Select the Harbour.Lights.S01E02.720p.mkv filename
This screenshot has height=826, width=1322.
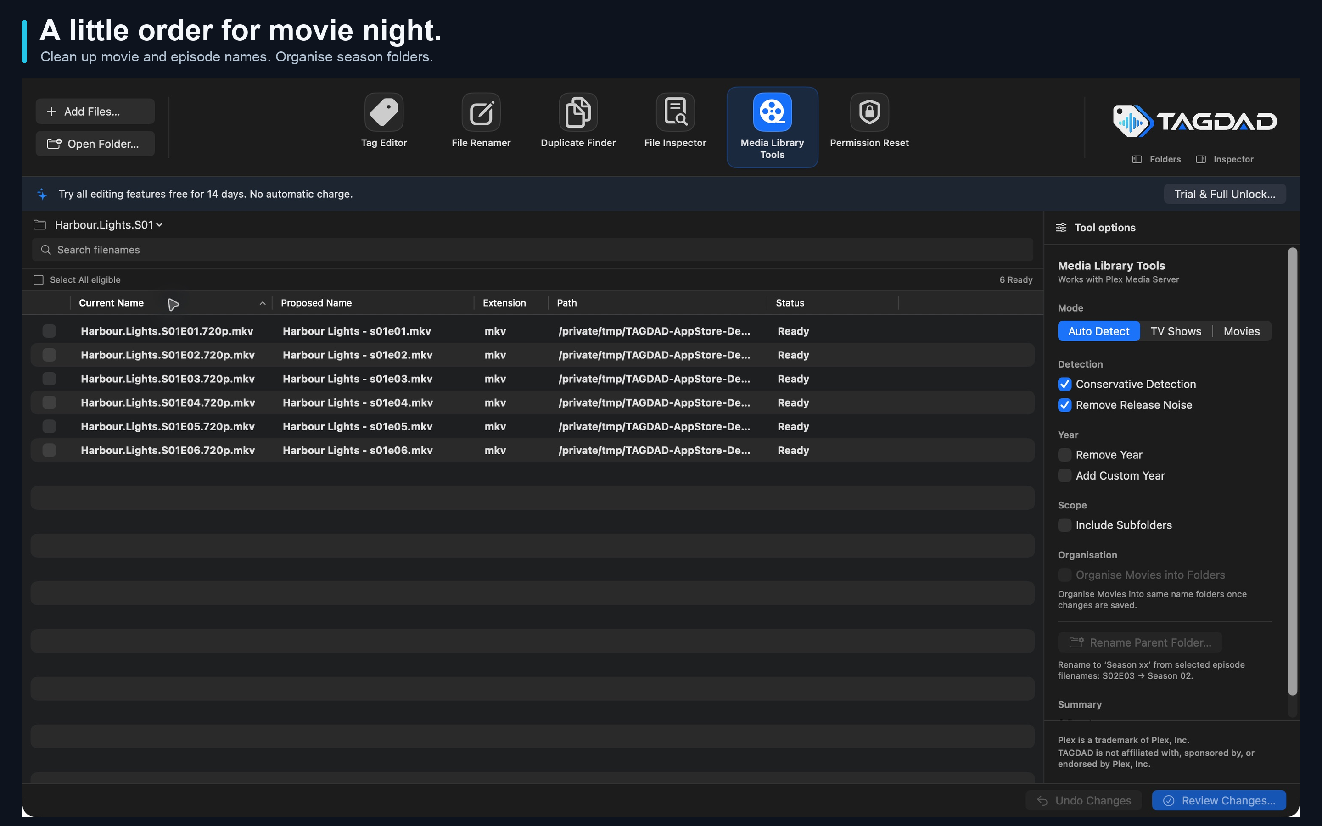tap(168, 355)
